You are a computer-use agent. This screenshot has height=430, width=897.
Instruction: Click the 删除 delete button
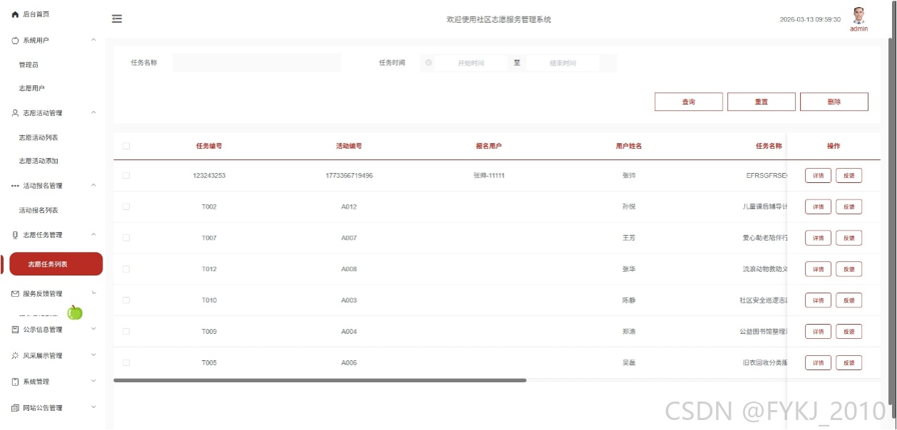pyautogui.click(x=834, y=102)
